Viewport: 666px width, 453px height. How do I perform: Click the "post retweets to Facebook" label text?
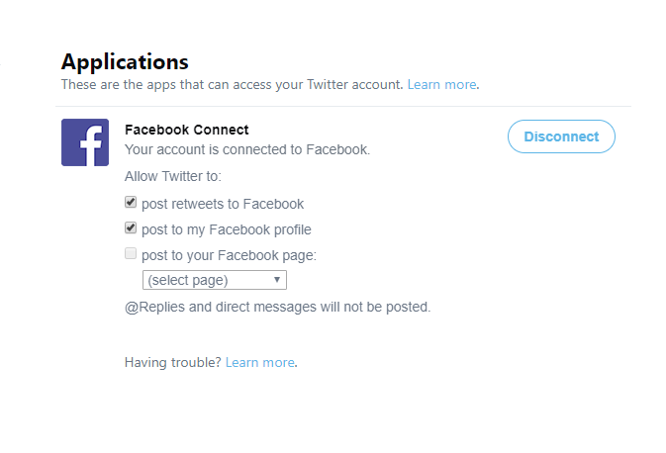223,204
